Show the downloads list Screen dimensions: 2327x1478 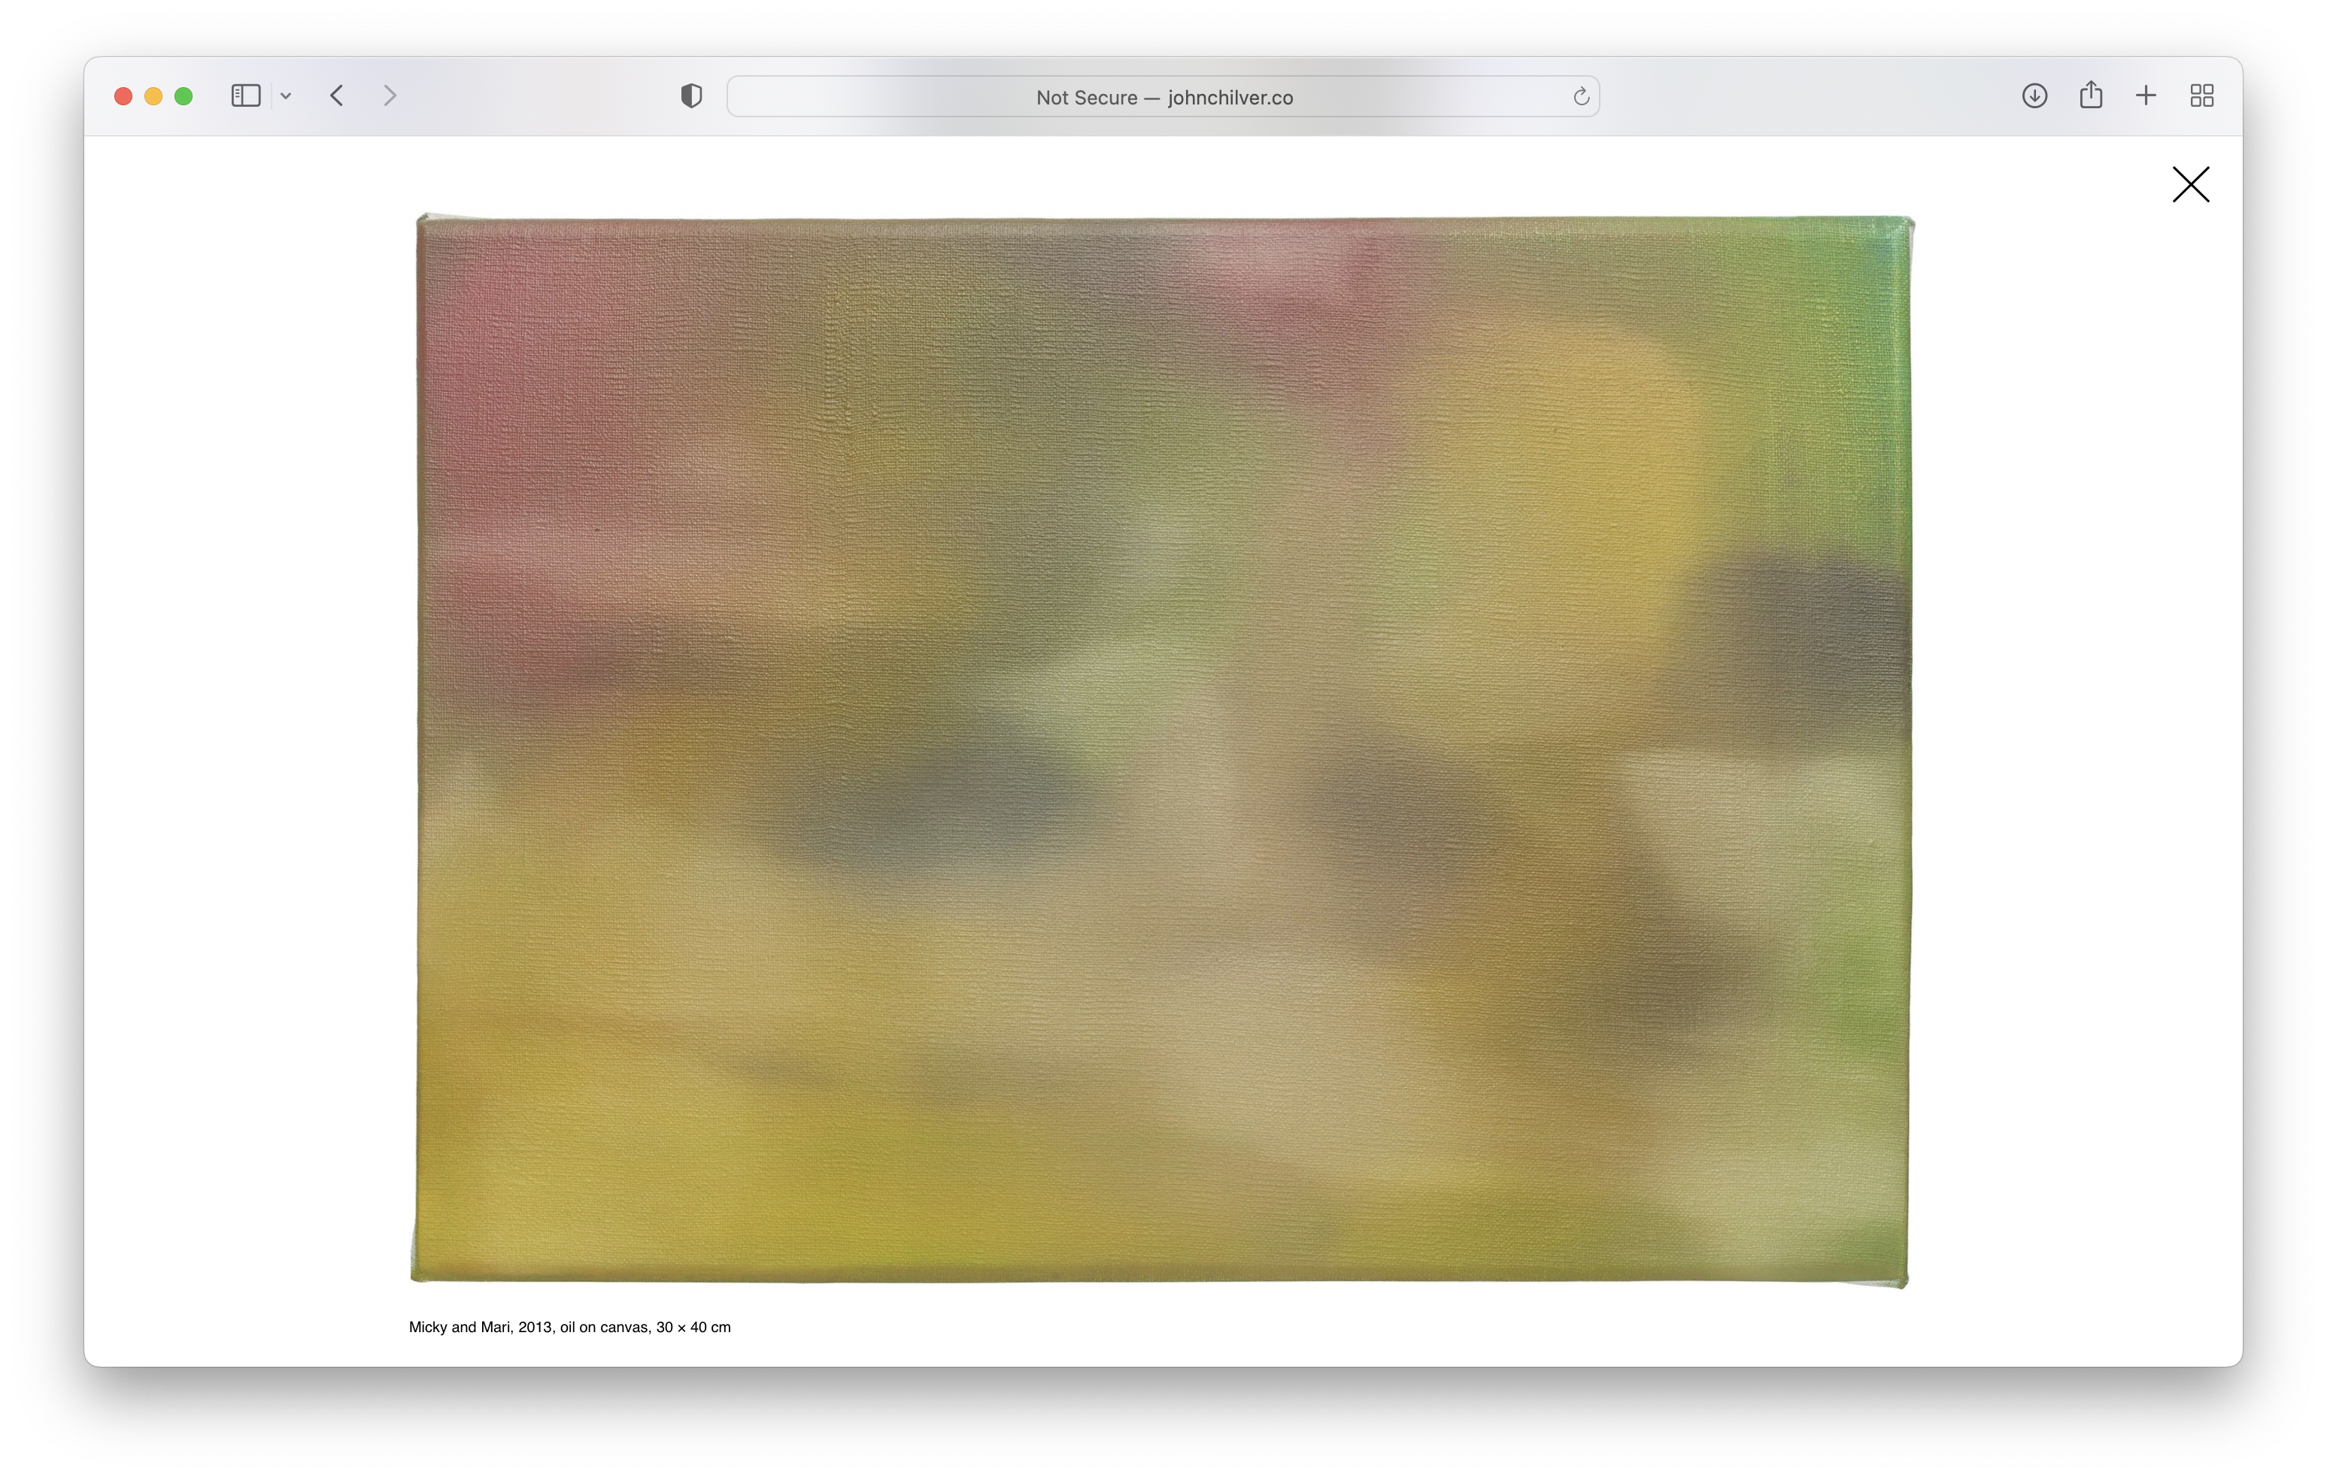pos(2034,95)
